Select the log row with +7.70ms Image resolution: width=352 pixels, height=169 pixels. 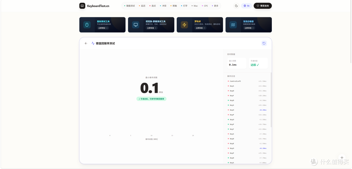point(247,158)
